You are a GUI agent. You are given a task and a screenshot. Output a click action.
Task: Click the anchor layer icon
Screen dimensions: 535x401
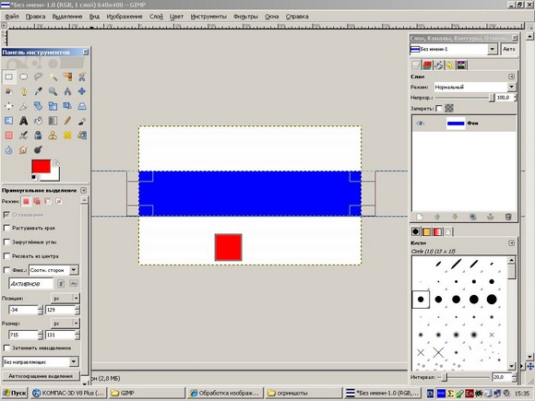pos(491,217)
